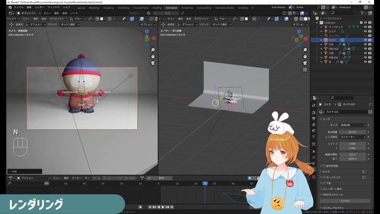The image size is (380, 214).
Task: Toggle camera view icon in left viewport
Action: tap(153, 63)
